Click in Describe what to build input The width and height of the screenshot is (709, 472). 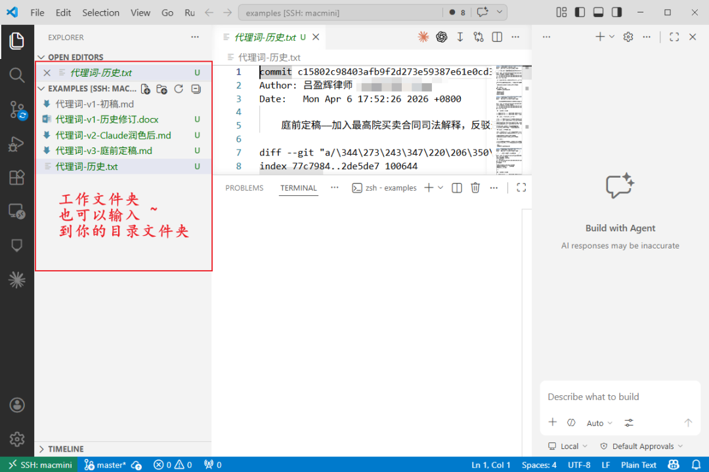[x=620, y=397]
